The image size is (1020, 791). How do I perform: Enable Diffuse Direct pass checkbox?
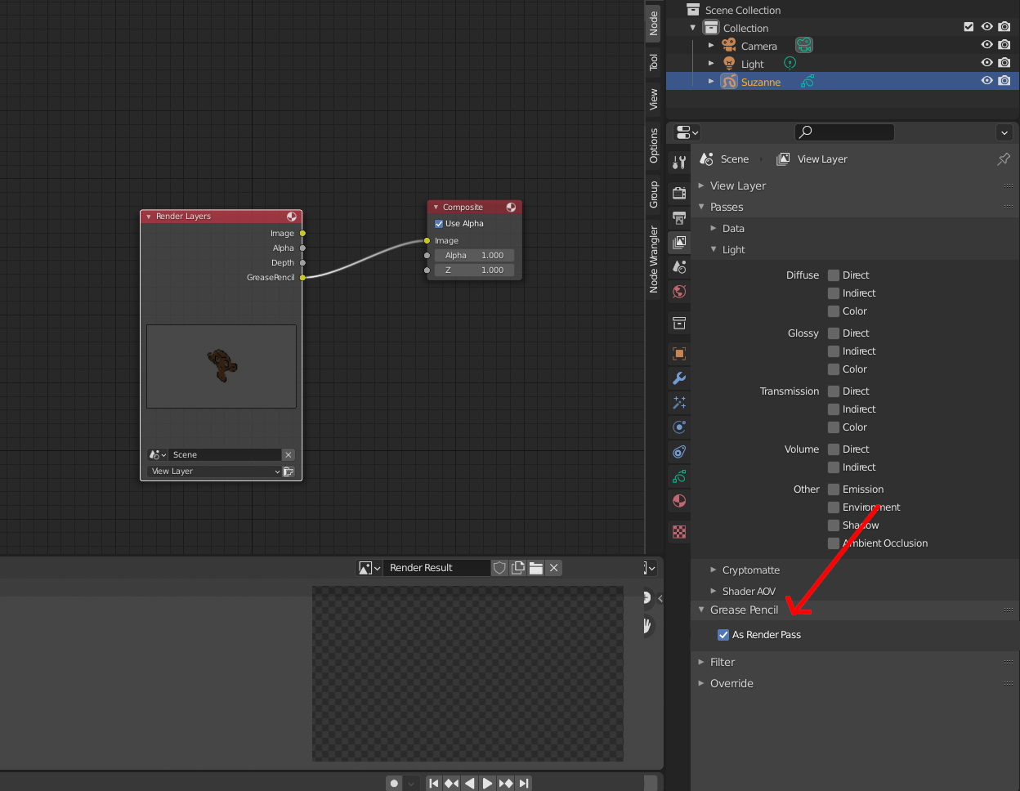[x=834, y=275]
